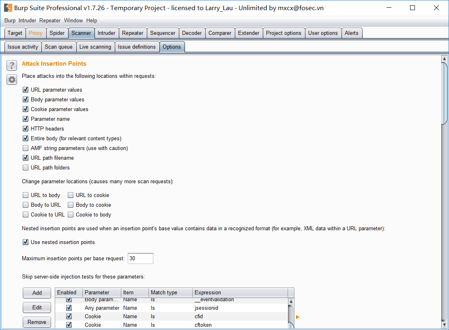449x330 pixels.
Task: Enable Cookie to body option
Action: tap(71, 214)
